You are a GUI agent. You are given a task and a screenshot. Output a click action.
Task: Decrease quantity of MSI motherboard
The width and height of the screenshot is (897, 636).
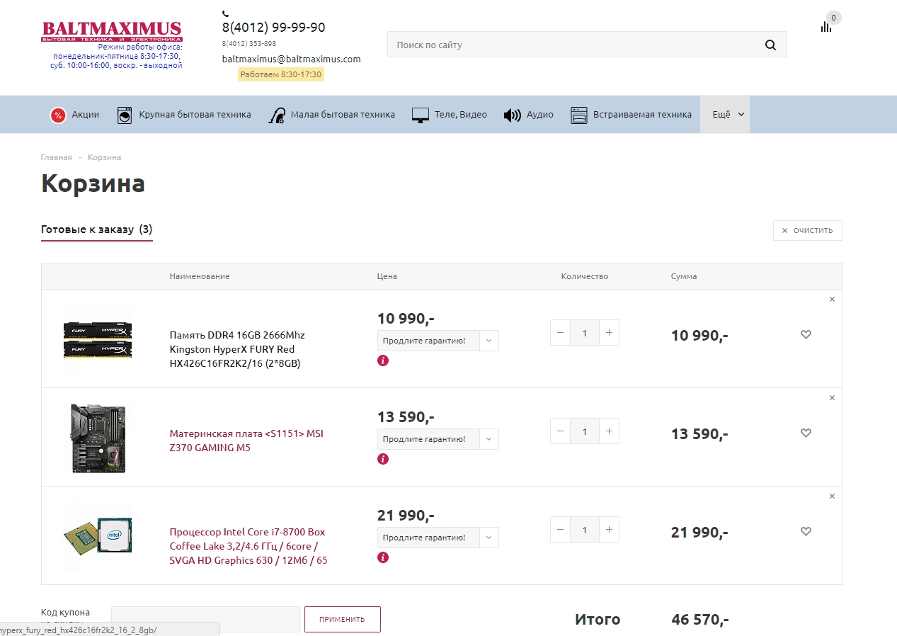click(561, 431)
